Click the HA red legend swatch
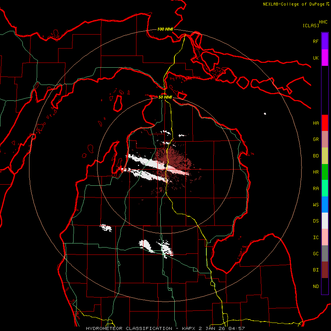The height and width of the screenshot is (331, 331). click(x=325, y=123)
